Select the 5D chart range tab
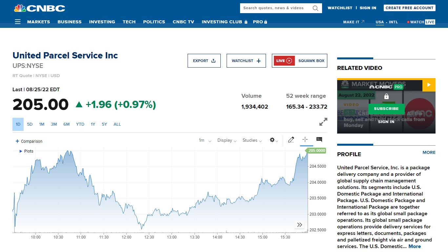The width and height of the screenshot is (448, 252). click(x=30, y=124)
